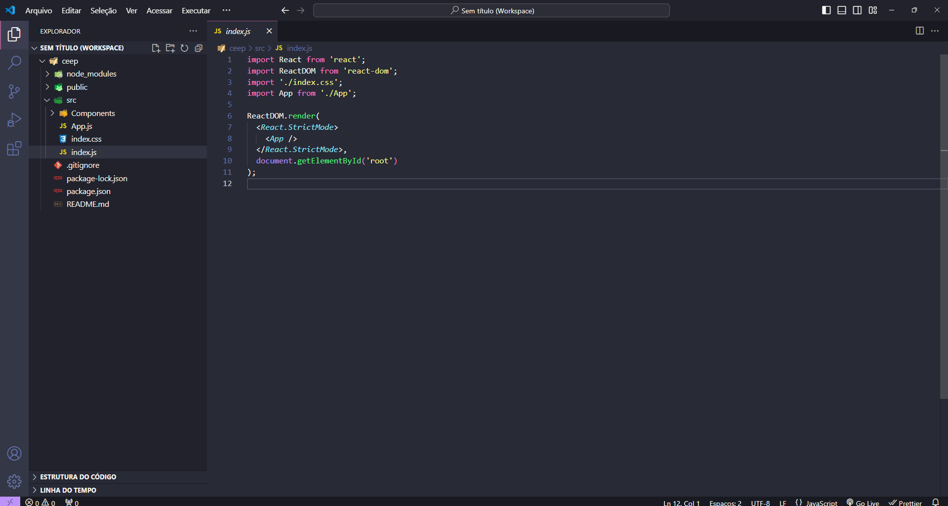Screen dimensions: 948x506
Task: Change the LF end of line sequence
Action: (783, 503)
